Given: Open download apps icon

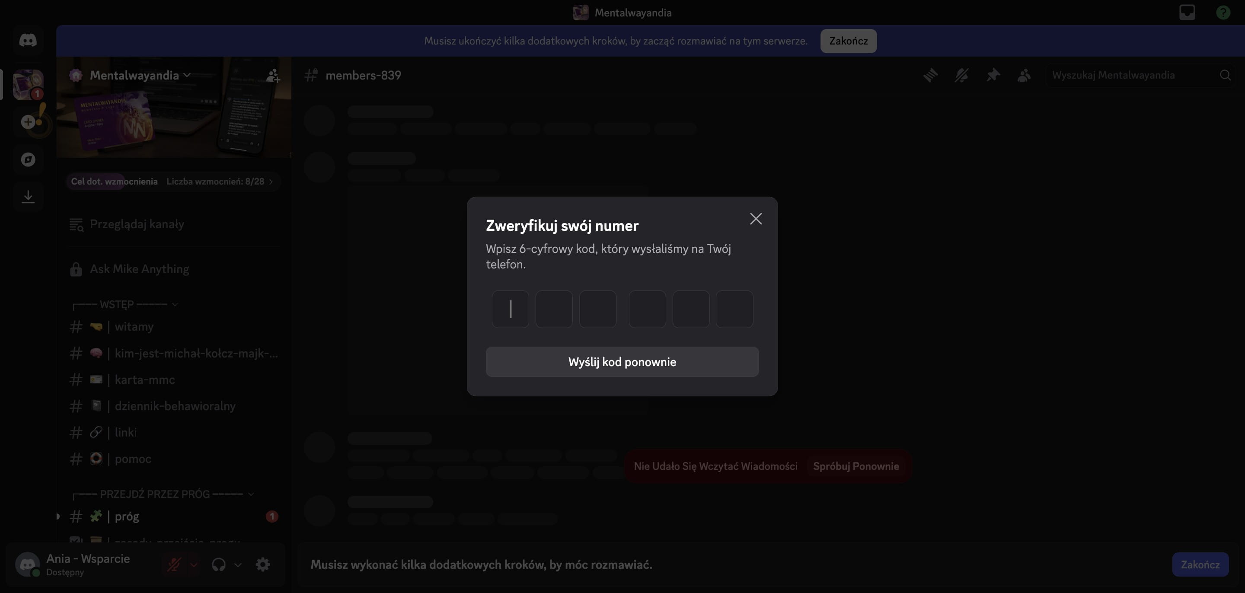Looking at the screenshot, I should pyautogui.click(x=28, y=197).
